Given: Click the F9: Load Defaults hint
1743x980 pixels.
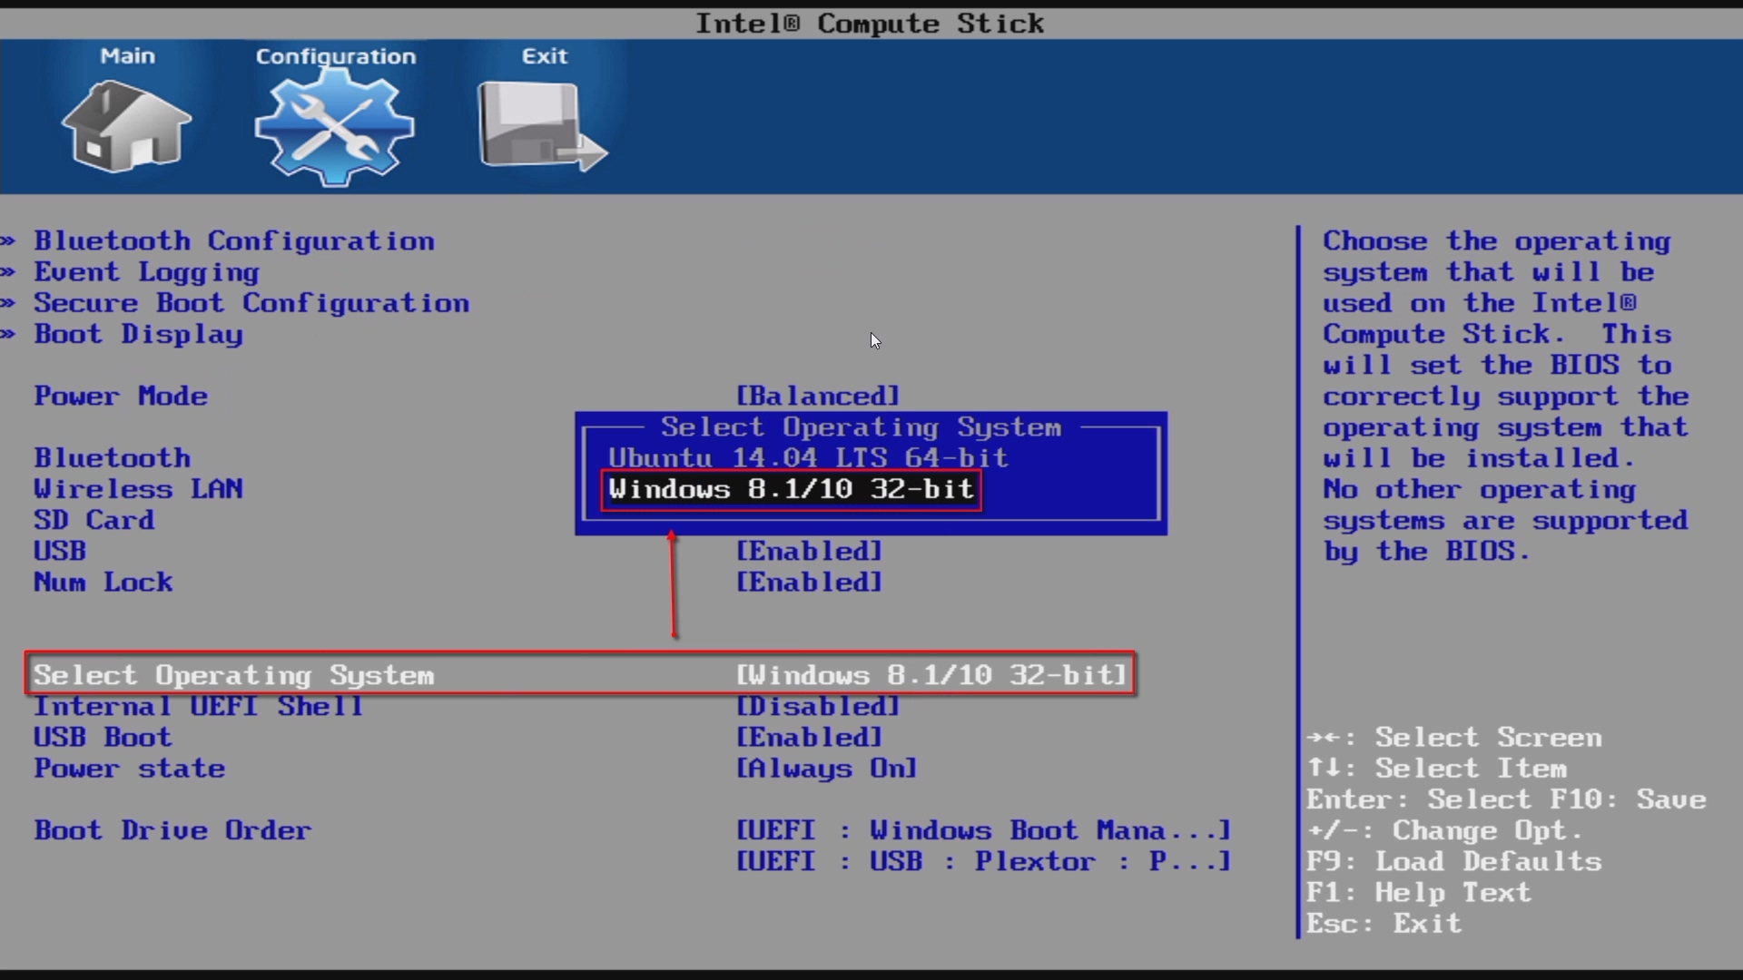Looking at the screenshot, I should 1453,862.
